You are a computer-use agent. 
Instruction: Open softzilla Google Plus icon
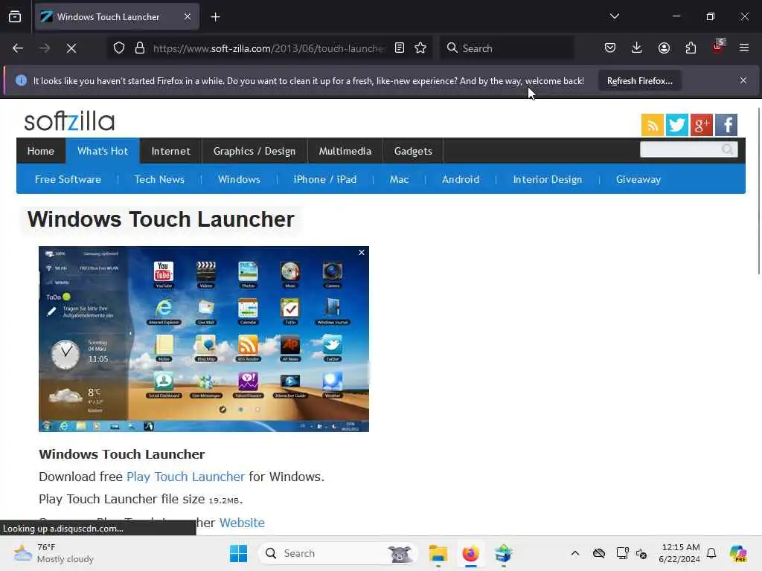701,125
